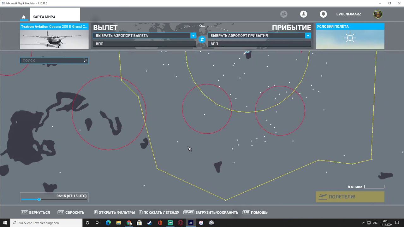The width and height of the screenshot is (404, 227).
Task: Click the Полетели! fly button
Action: [350, 197]
